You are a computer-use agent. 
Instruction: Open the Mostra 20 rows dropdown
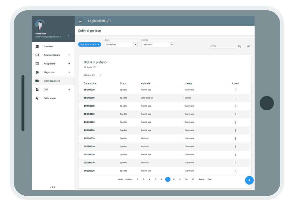click(97, 75)
